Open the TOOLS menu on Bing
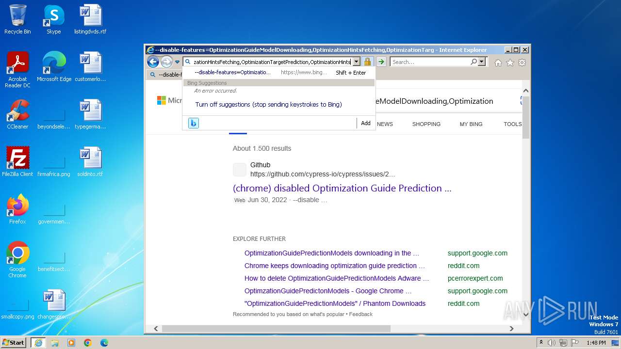This screenshot has height=349, width=621. click(512, 124)
